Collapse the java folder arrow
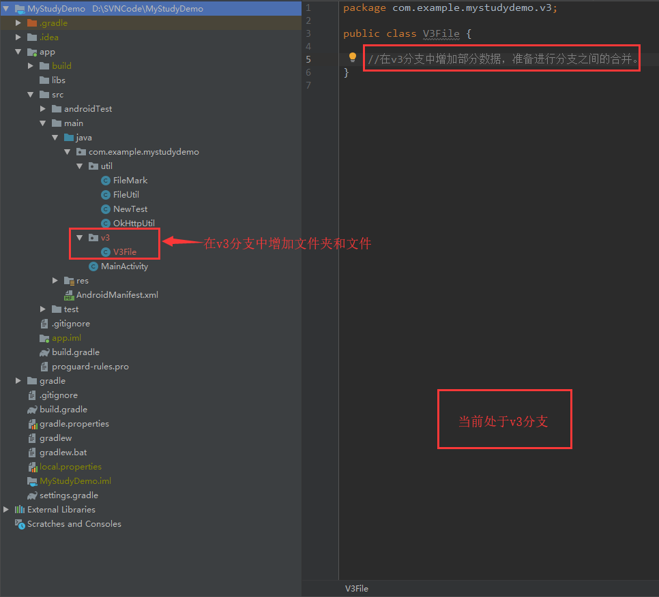 click(x=55, y=137)
